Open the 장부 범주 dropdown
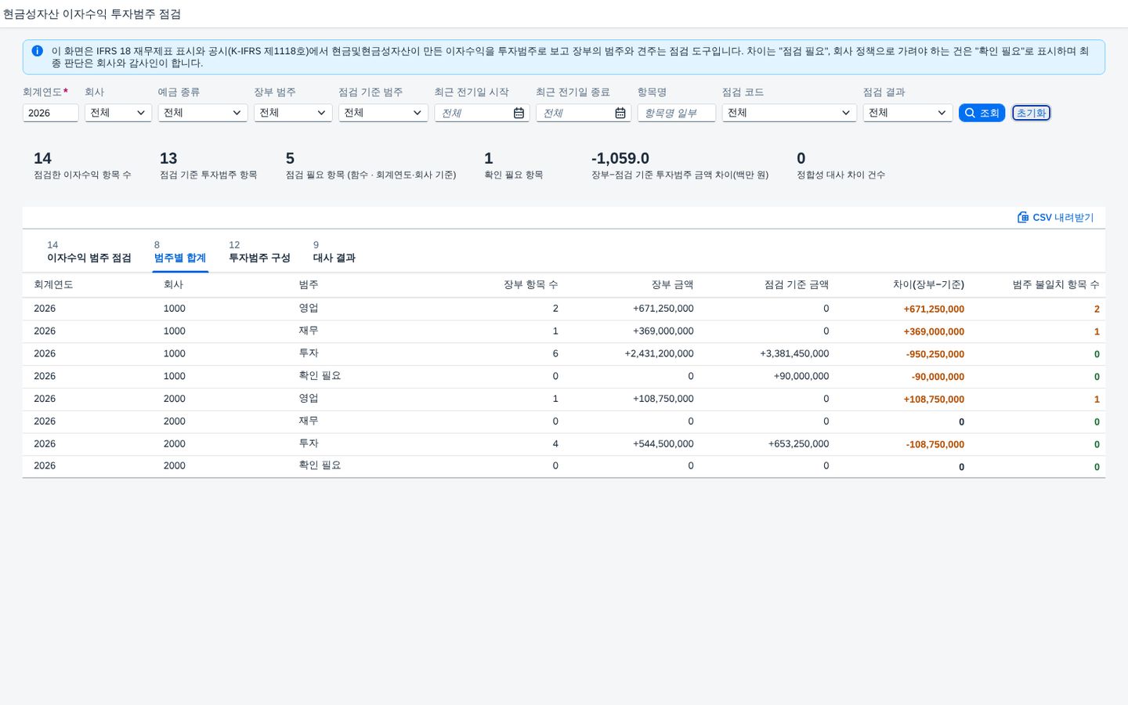Image resolution: width=1128 pixels, height=705 pixels. pyautogui.click(x=293, y=113)
